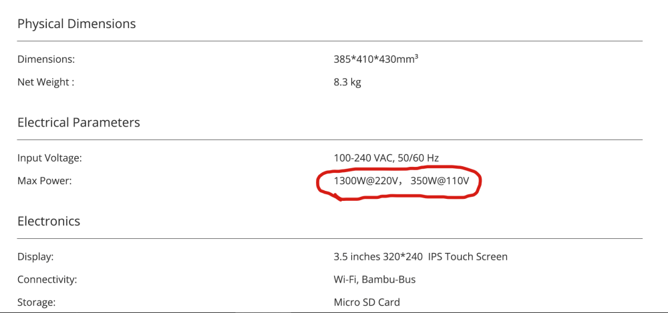Click the 50/60 Hz frequency text
This screenshot has width=668, height=313.
pos(417,158)
